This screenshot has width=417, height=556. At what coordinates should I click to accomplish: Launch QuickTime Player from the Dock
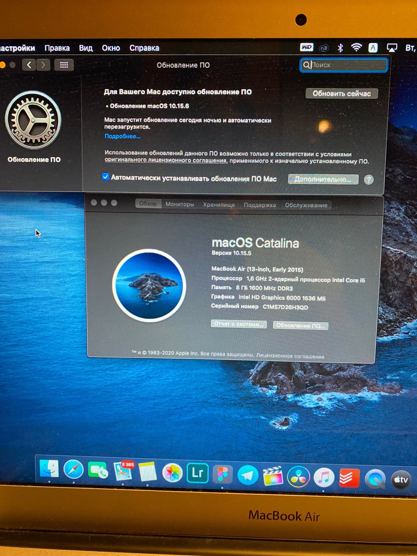point(375,480)
